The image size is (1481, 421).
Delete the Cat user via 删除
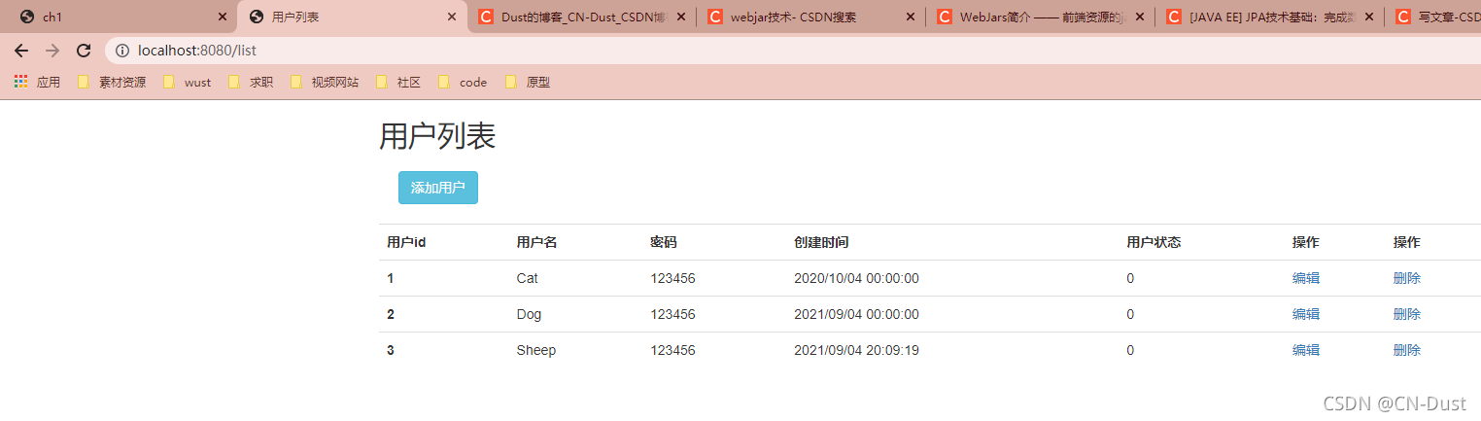[1407, 278]
